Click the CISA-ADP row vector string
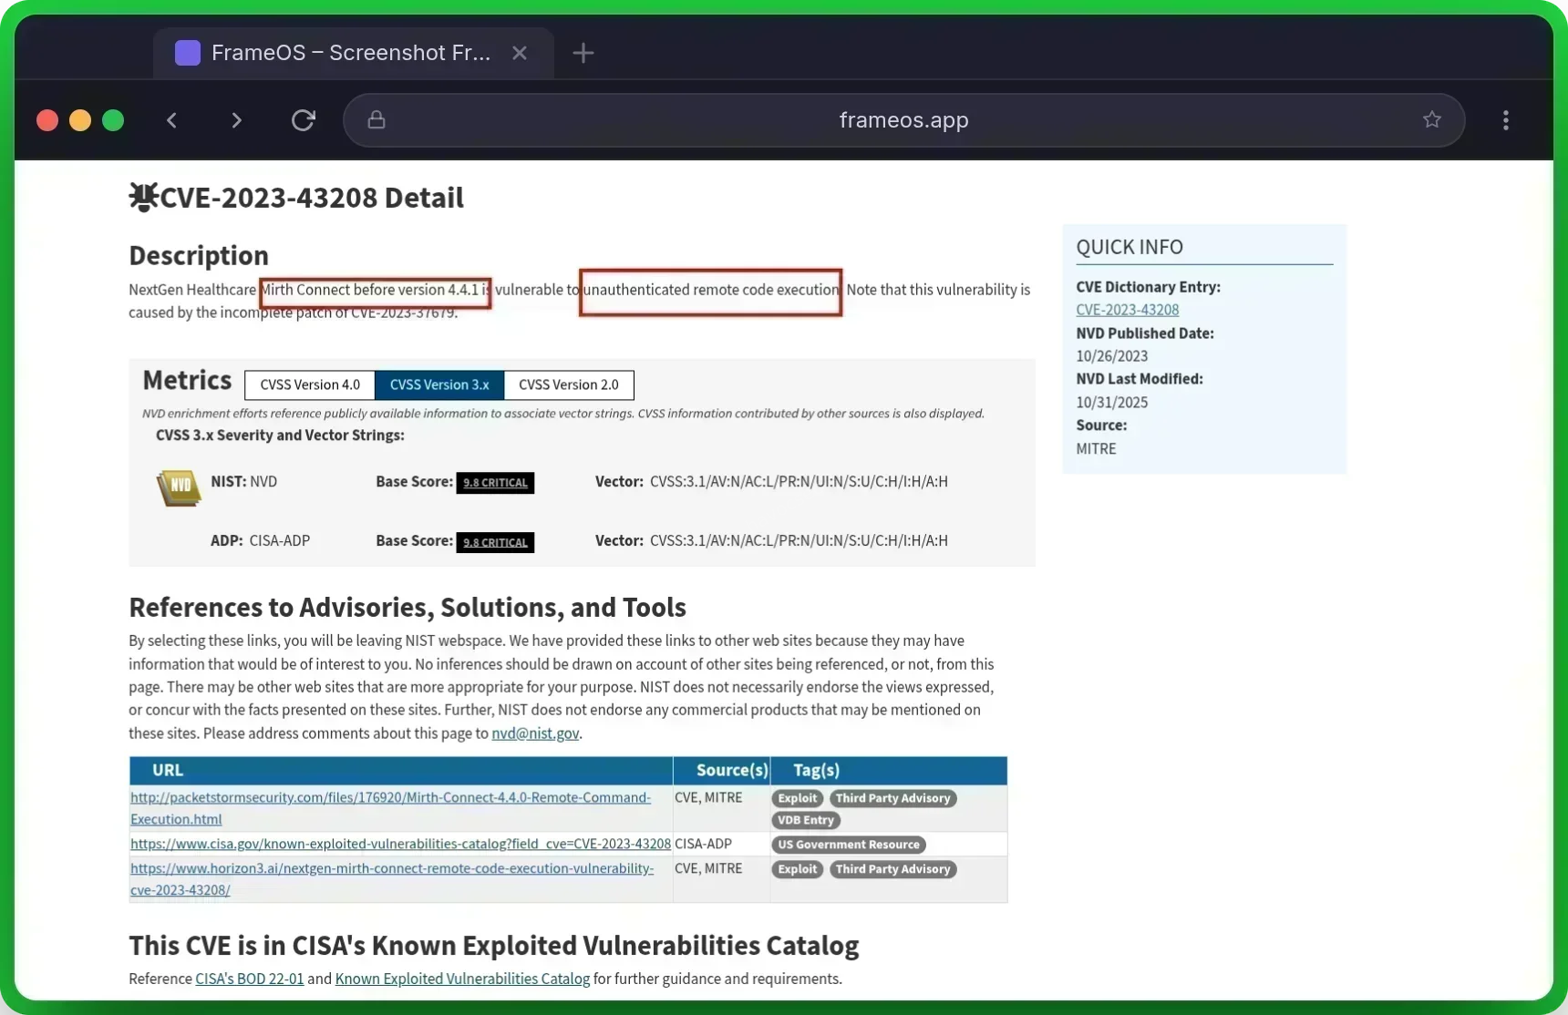Viewport: 1568px width, 1015px height. tap(799, 540)
